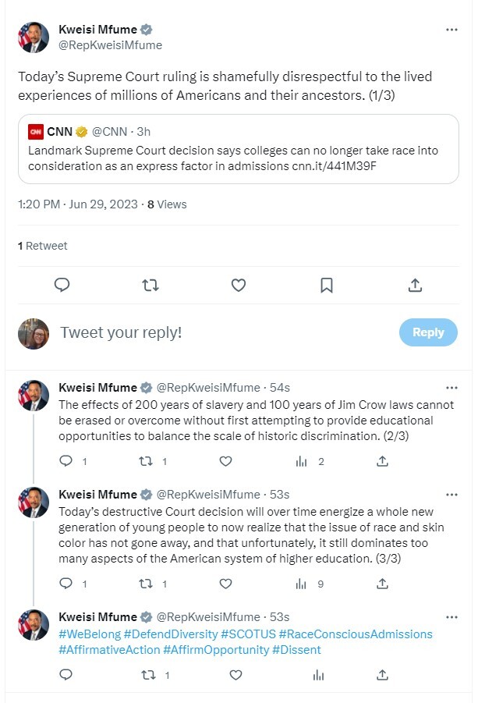
Task: Retweet the (2/3) thread tweet
Action: click(145, 461)
